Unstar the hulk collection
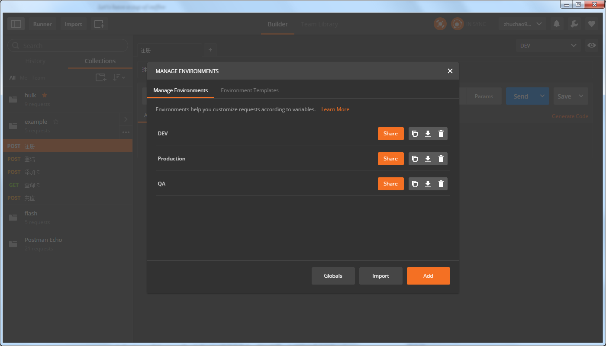The height and width of the screenshot is (346, 606). (x=45, y=95)
